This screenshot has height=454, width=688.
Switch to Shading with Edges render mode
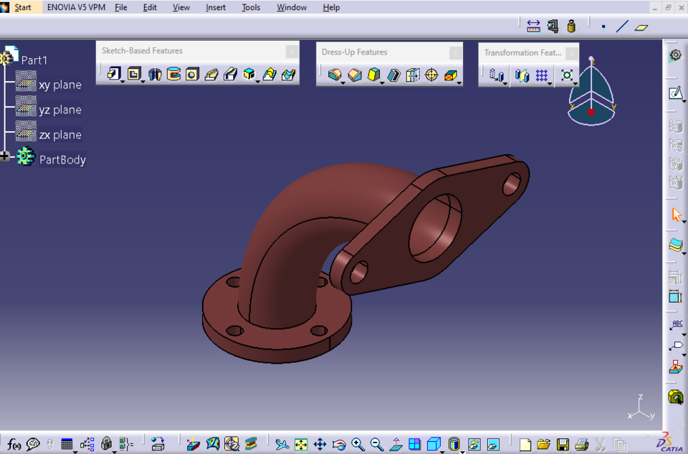pyautogui.click(x=454, y=444)
